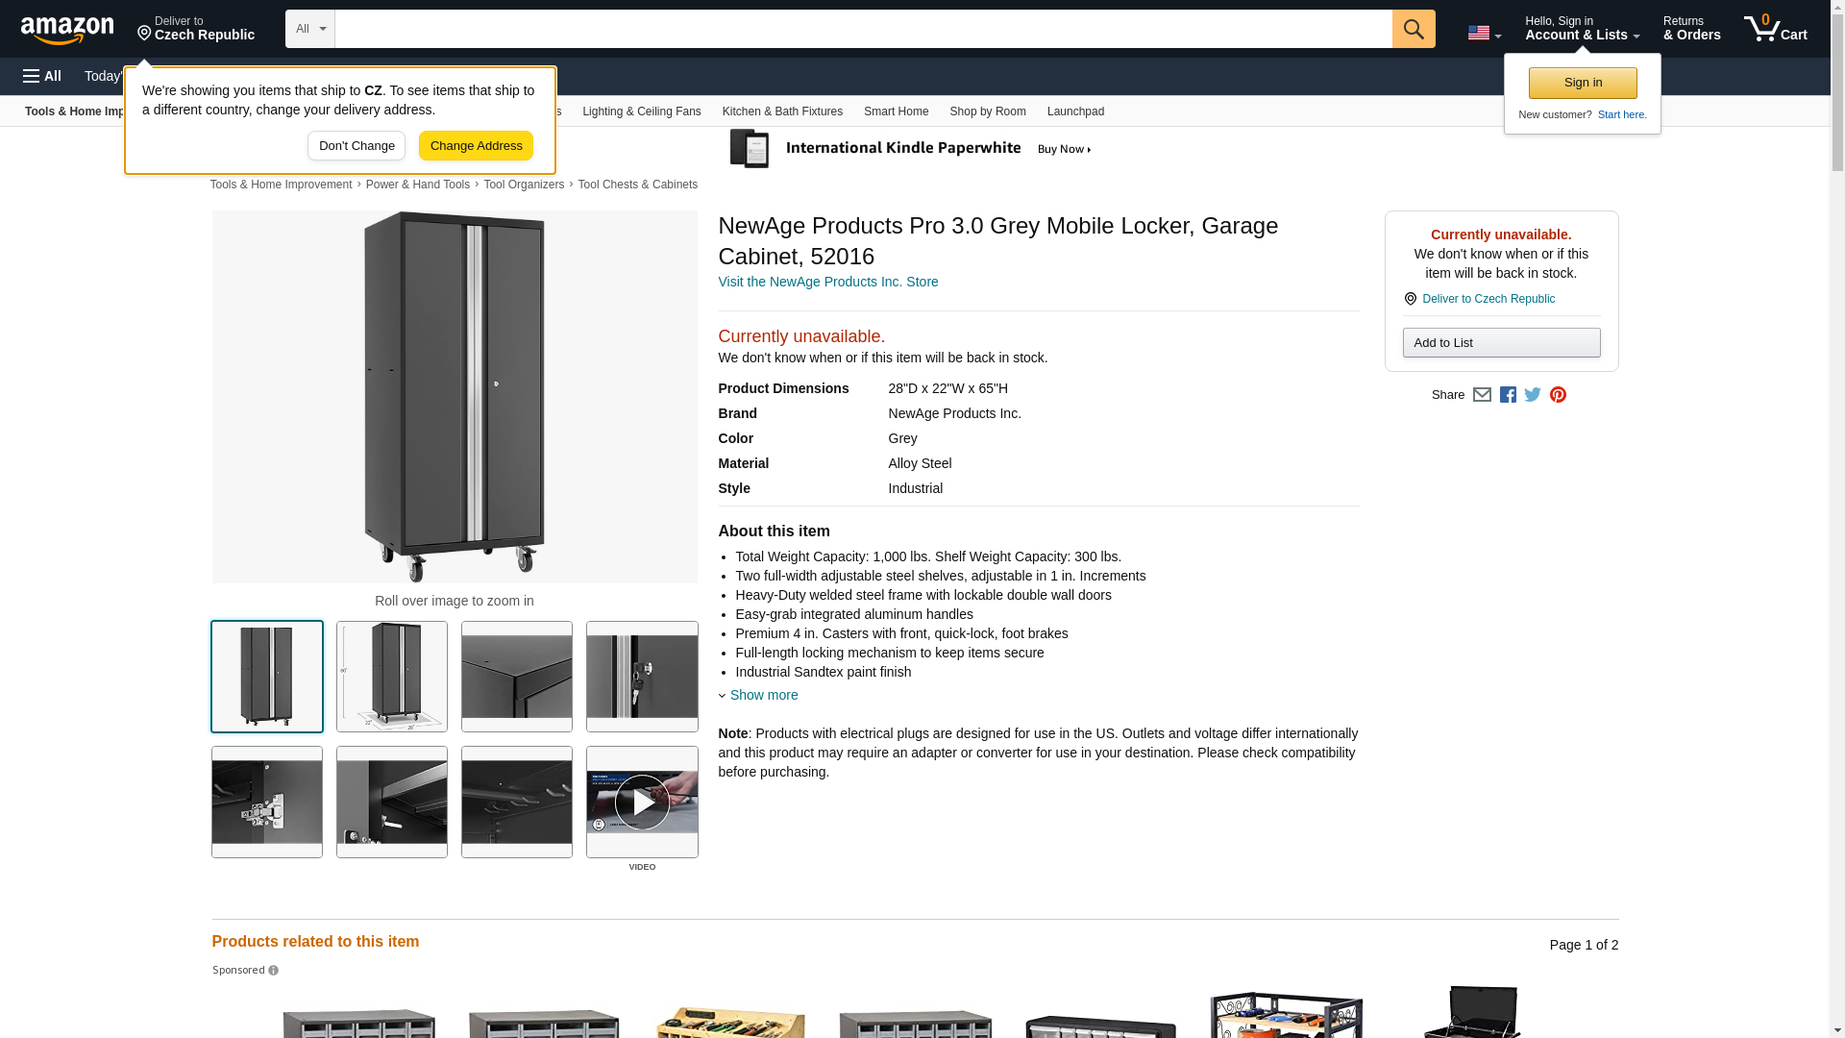Select the cabinet dimensions thumbnail image
The width and height of the screenshot is (1845, 1038).
click(391, 677)
